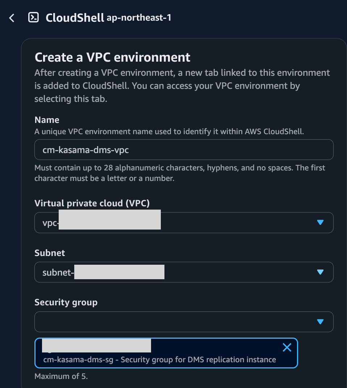Screen dimensions: 347x388
Task: Click the ap-northeast-1 region label
Action: [x=139, y=17]
